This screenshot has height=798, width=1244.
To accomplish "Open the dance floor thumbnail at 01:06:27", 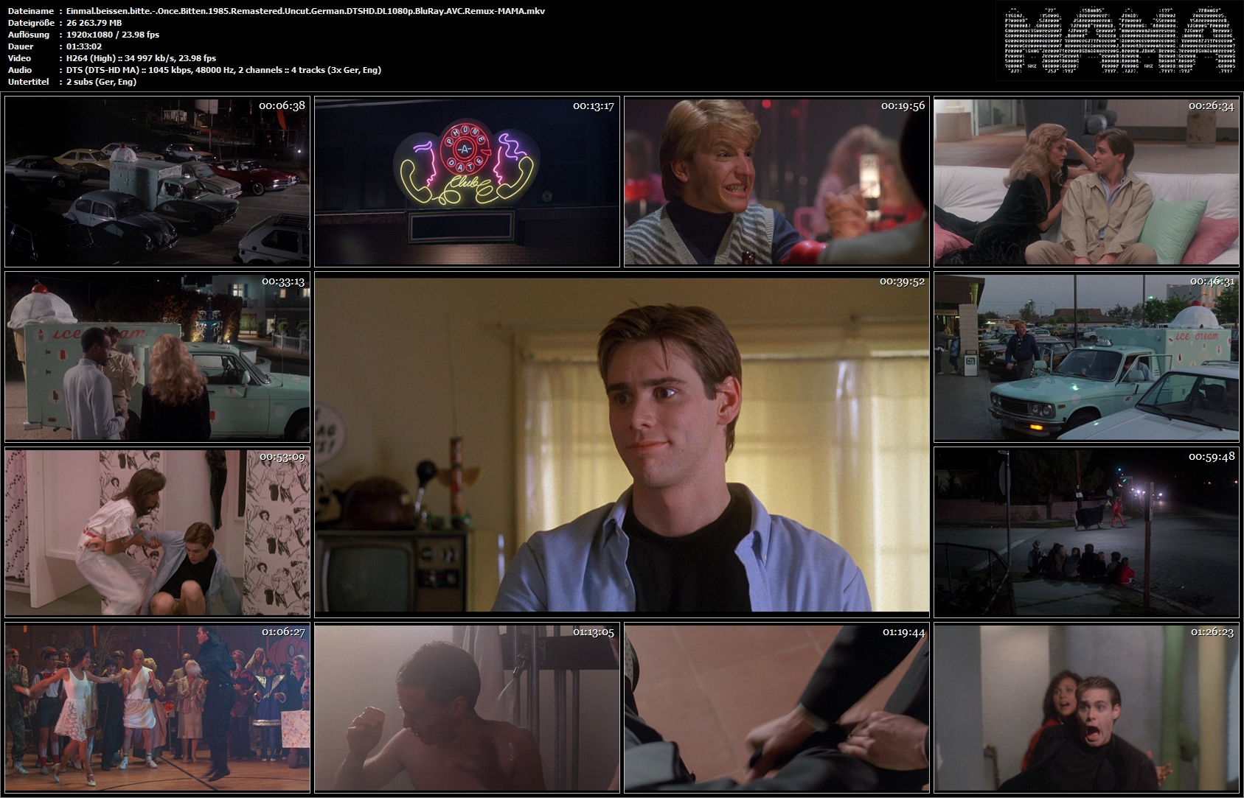I will (157, 707).
